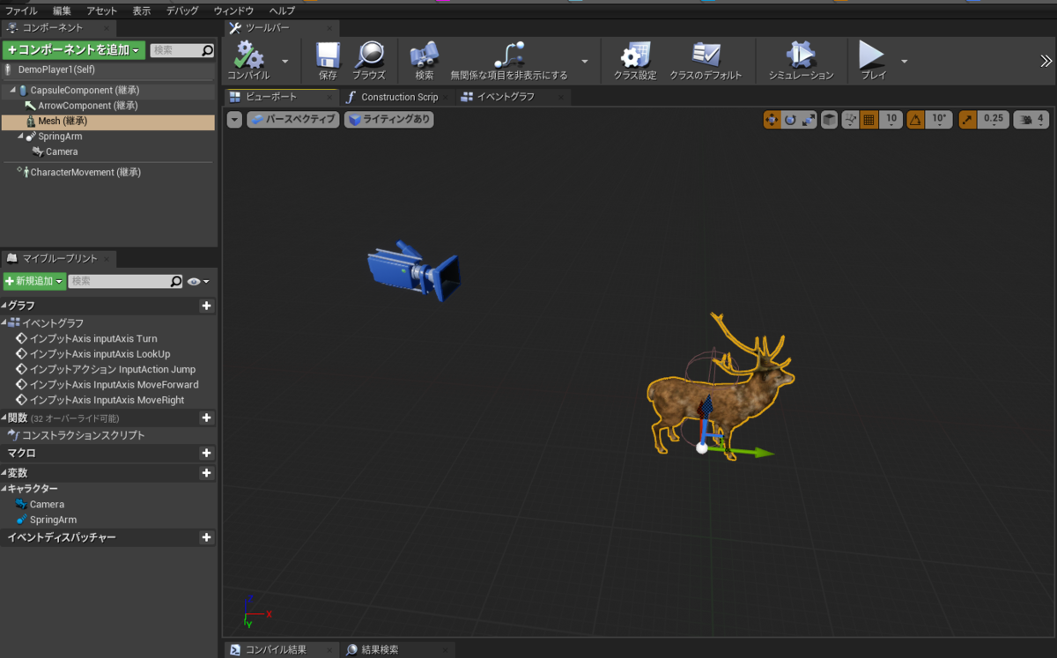Click the coordinate system cube icon
1057x658 pixels.
tap(829, 119)
